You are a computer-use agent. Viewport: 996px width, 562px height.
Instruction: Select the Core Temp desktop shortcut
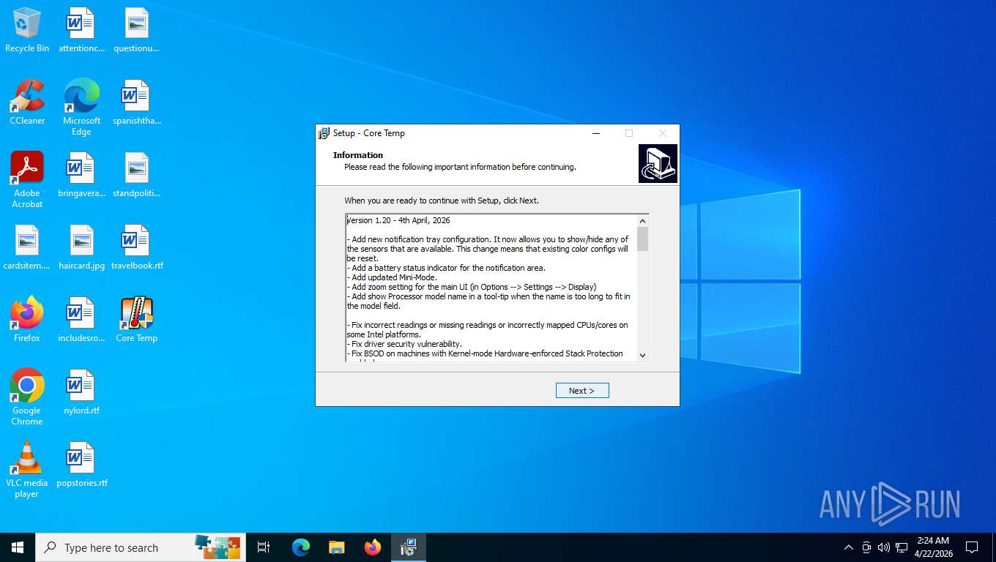click(x=136, y=320)
